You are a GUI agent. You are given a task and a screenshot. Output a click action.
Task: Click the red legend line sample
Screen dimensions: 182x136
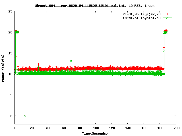click(x=167, y=14)
